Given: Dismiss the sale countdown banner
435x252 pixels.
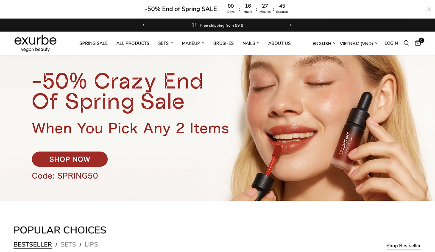Looking at the screenshot, I should pos(429,9).
